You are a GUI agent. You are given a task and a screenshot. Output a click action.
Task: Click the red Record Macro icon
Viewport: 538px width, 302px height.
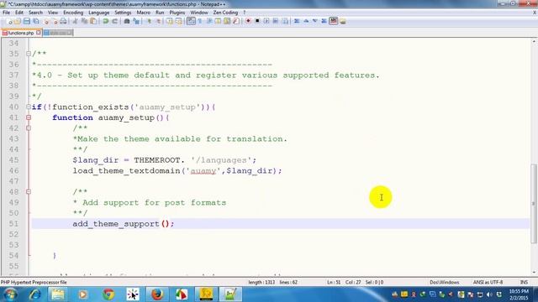click(x=248, y=21)
